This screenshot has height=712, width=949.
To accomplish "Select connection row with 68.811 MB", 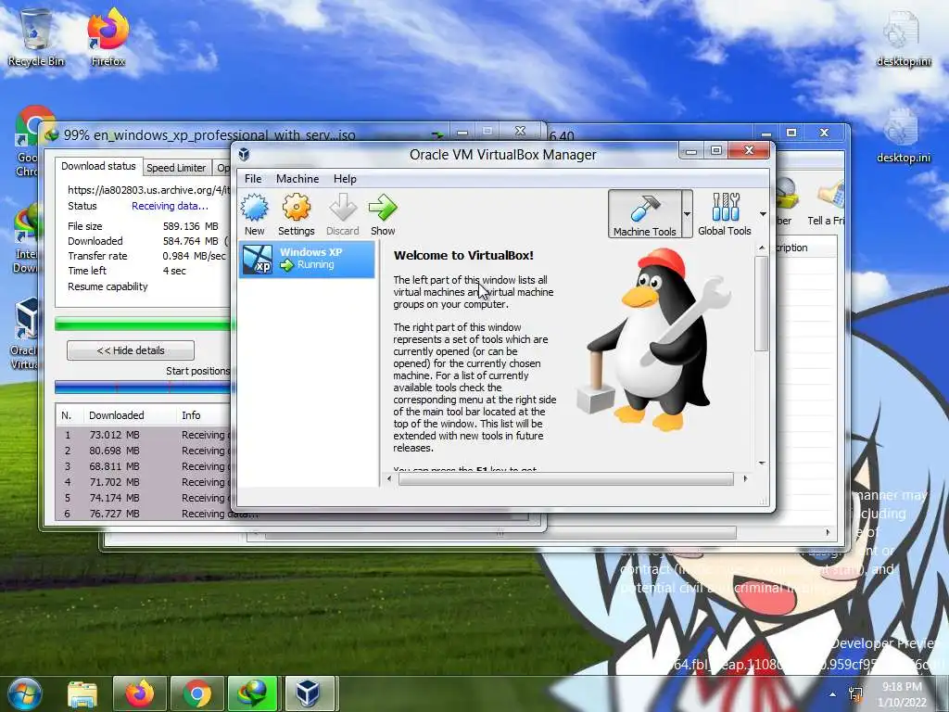I will (x=144, y=466).
